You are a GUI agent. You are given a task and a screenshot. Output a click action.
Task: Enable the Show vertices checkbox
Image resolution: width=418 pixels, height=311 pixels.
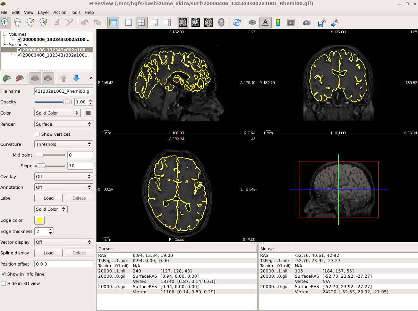pos(37,134)
